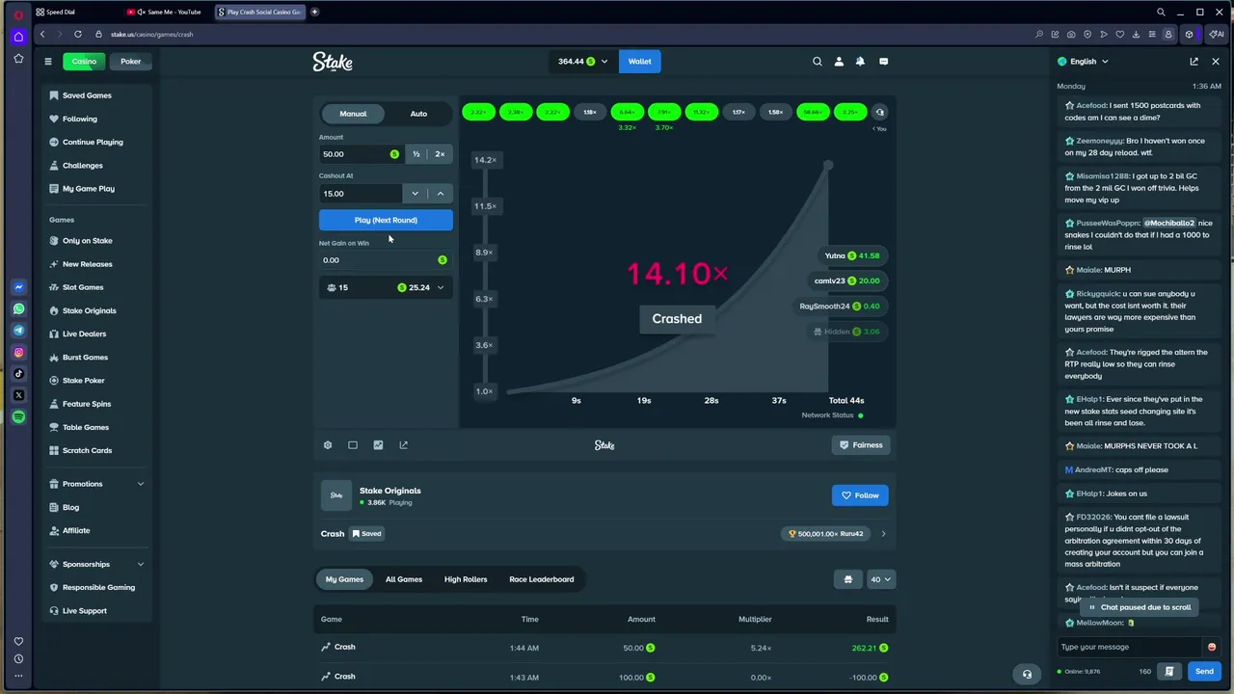
Task: Open the Race Leaderboard tab
Action: click(x=542, y=579)
